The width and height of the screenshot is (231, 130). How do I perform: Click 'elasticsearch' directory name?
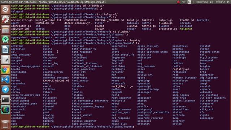[53, 72]
